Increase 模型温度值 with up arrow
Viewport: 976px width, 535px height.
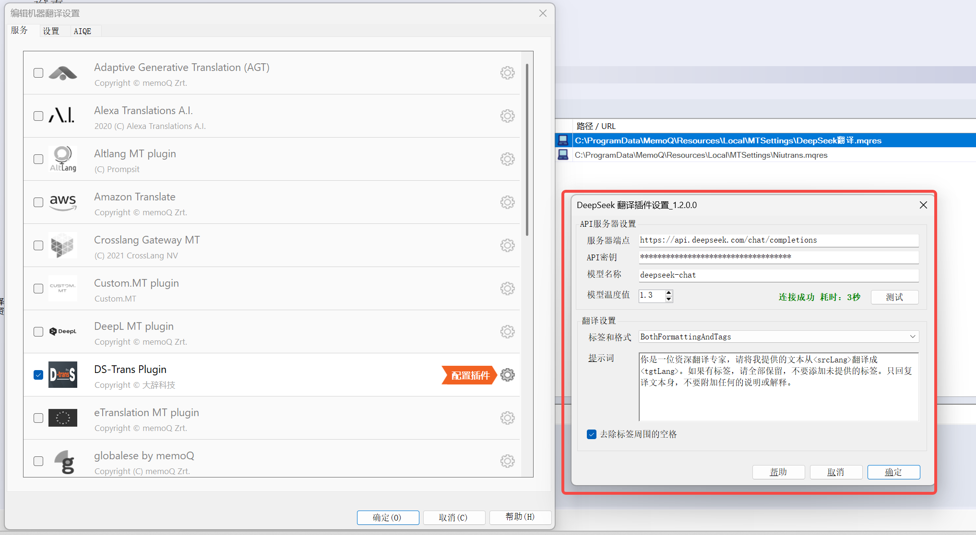point(669,292)
